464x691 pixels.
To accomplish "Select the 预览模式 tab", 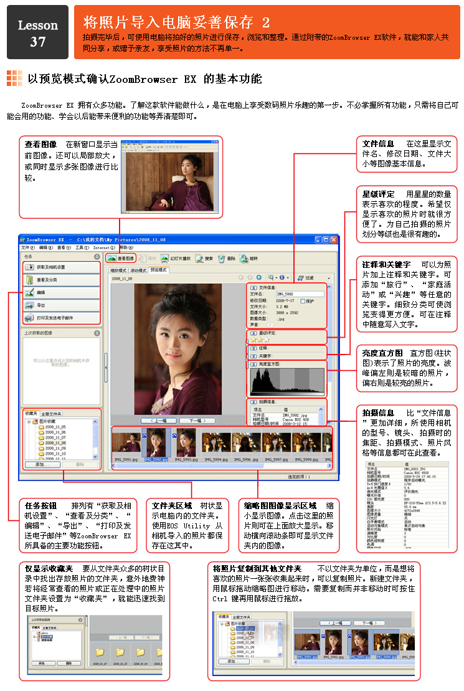I will click(158, 270).
